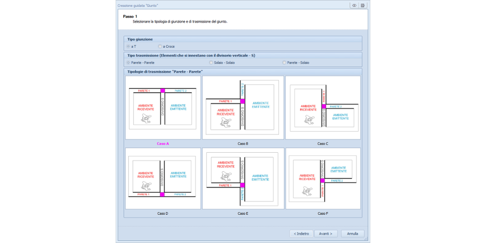The width and height of the screenshot is (486, 243).
Task: Select the Caso E diagram thumbnail
Action: pos(243,178)
